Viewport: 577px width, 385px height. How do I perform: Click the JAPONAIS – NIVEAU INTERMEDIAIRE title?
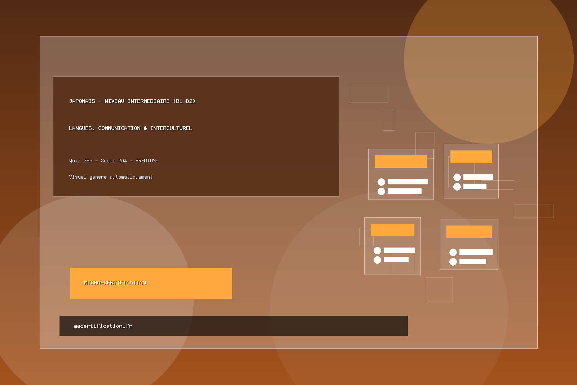click(132, 101)
